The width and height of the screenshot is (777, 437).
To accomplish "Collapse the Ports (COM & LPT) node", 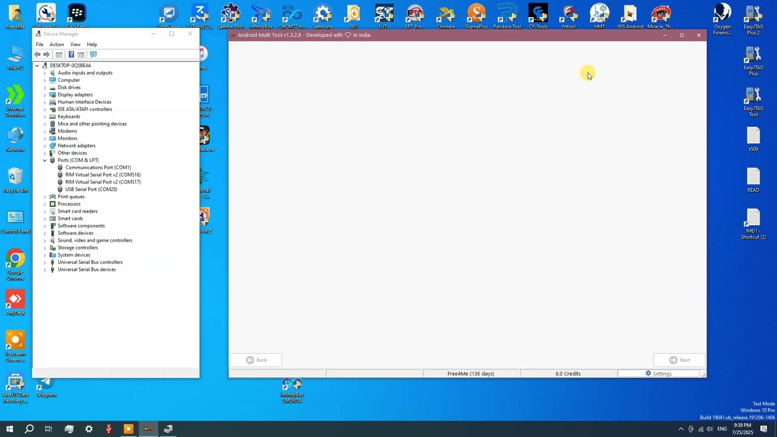I will (x=44, y=160).
